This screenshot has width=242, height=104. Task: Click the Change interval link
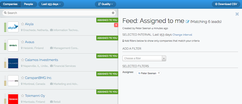(182, 35)
